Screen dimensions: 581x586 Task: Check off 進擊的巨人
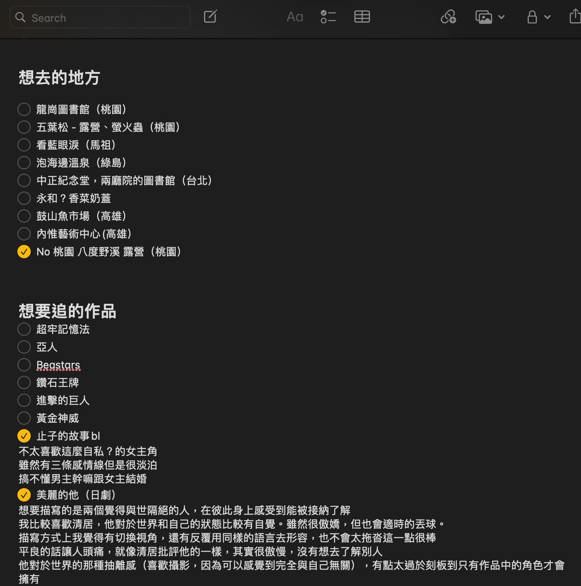point(24,400)
